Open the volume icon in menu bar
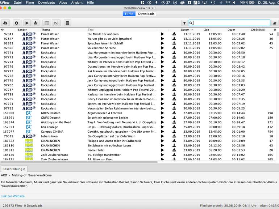This screenshot has height=209, width=279. click(x=234, y=3)
